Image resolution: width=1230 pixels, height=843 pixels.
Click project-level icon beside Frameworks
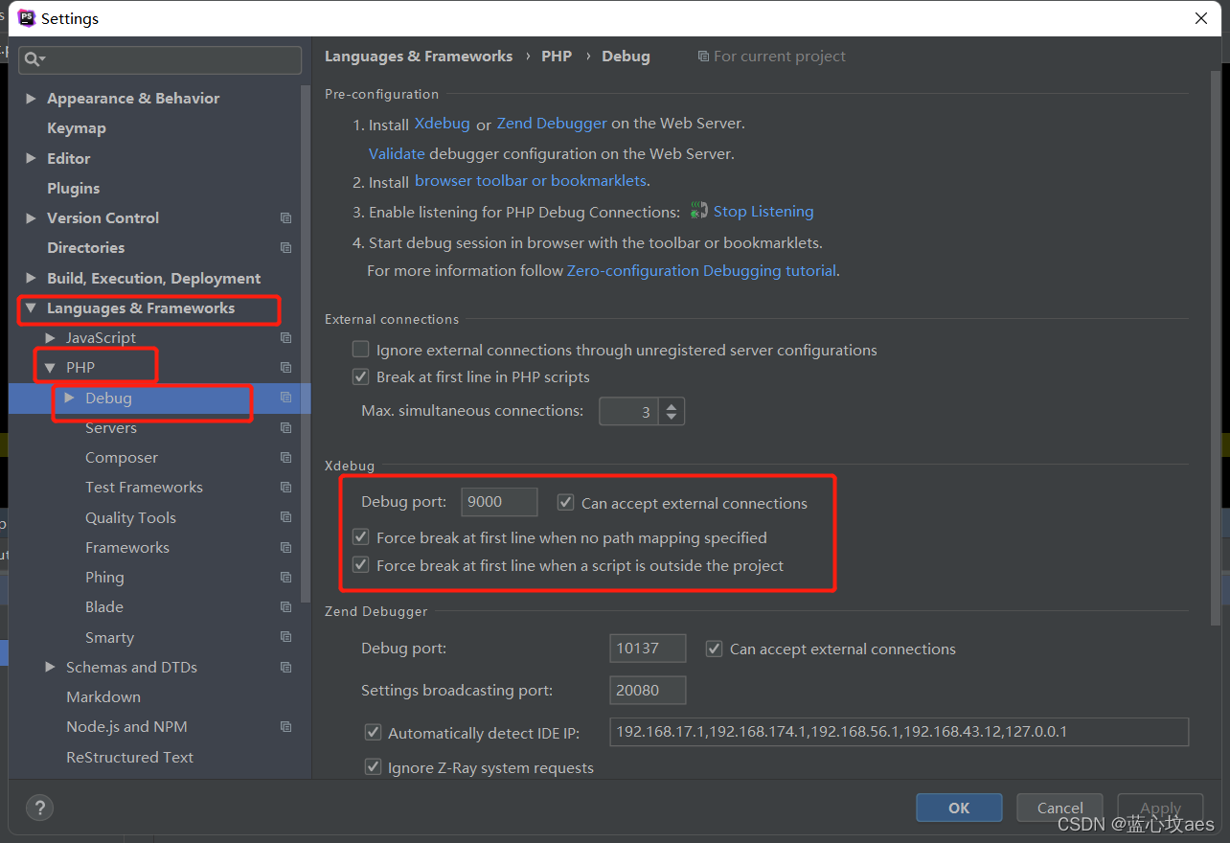click(x=285, y=547)
